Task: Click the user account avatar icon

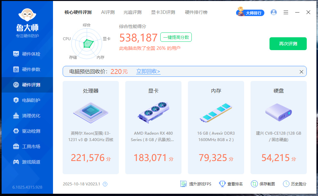Action: click(x=274, y=13)
